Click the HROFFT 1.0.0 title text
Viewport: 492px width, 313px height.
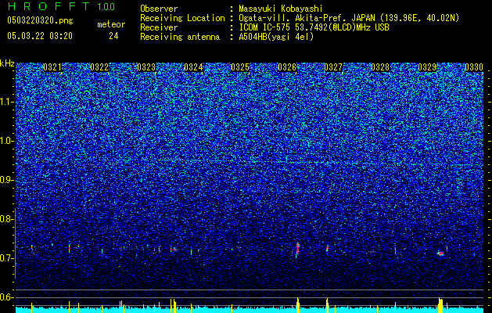(61, 6)
